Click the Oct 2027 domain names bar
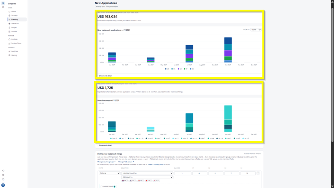334x188 pixels. (228, 119)
